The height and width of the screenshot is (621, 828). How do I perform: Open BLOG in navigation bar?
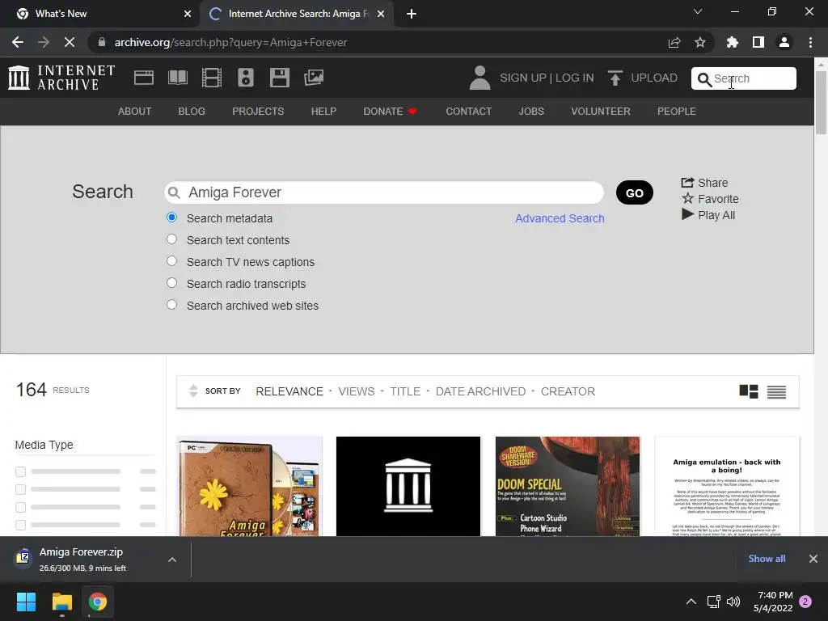click(192, 112)
